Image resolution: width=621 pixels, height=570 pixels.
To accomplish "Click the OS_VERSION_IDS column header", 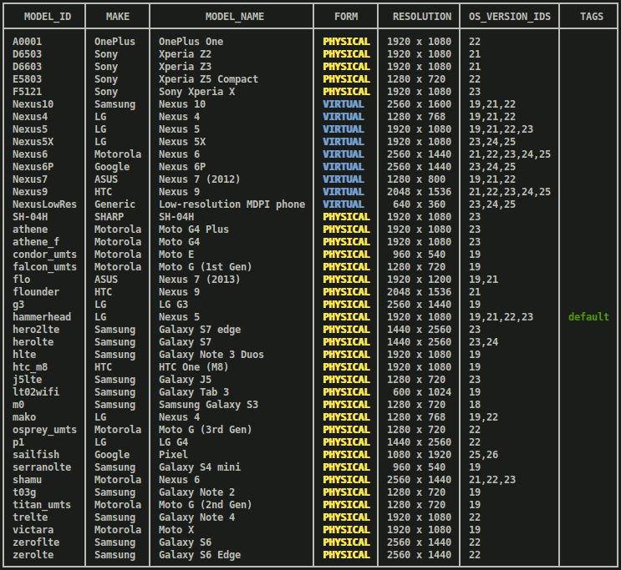I will click(x=509, y=17).
